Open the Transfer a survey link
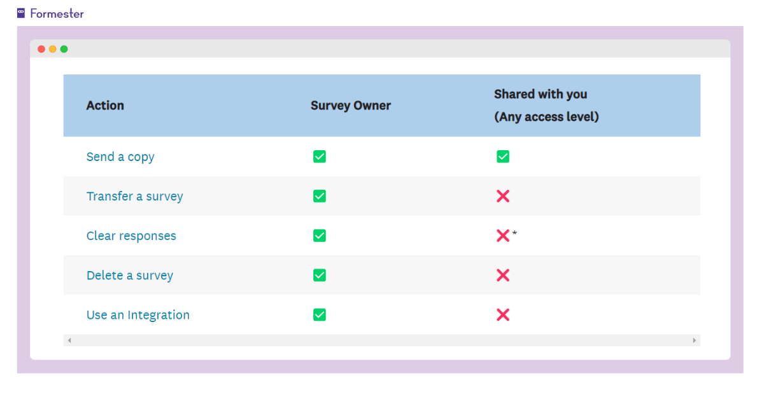The image size is (764, 401). (134, 196)
